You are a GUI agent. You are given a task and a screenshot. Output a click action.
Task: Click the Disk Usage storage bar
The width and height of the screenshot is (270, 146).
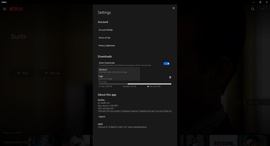pyautogui.click(x=135, y=84)
